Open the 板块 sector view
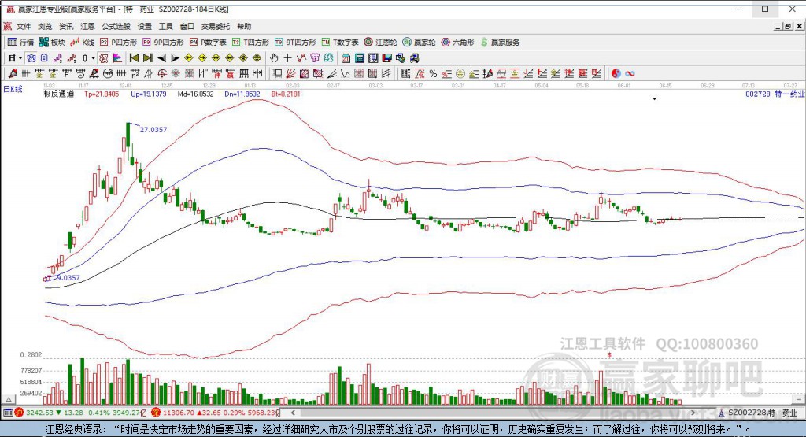Screen dimensions: 806x437 pyautogui.click(x=52, y=43)
